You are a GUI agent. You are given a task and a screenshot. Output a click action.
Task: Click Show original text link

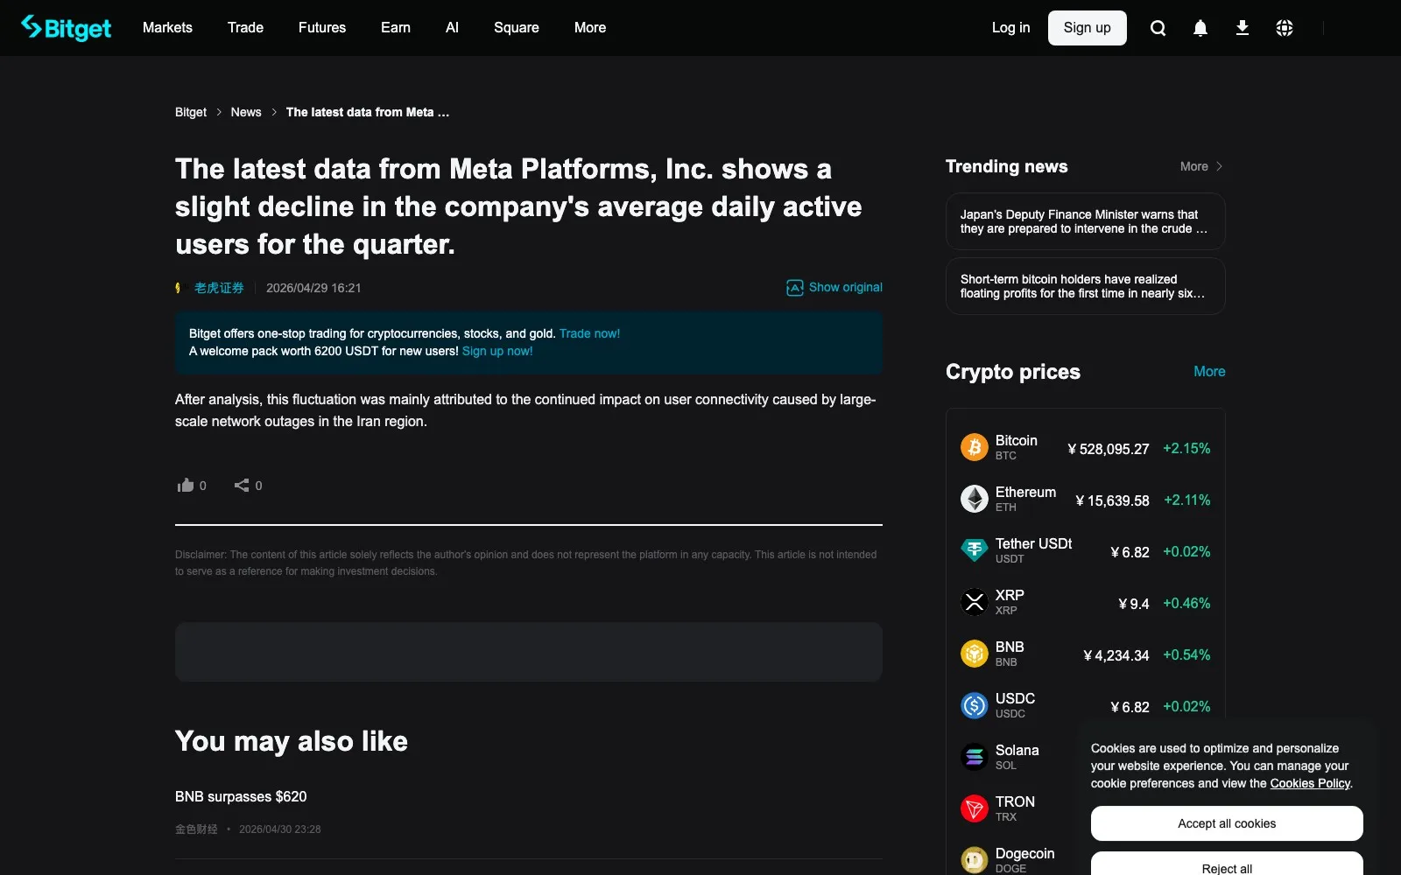846,287
